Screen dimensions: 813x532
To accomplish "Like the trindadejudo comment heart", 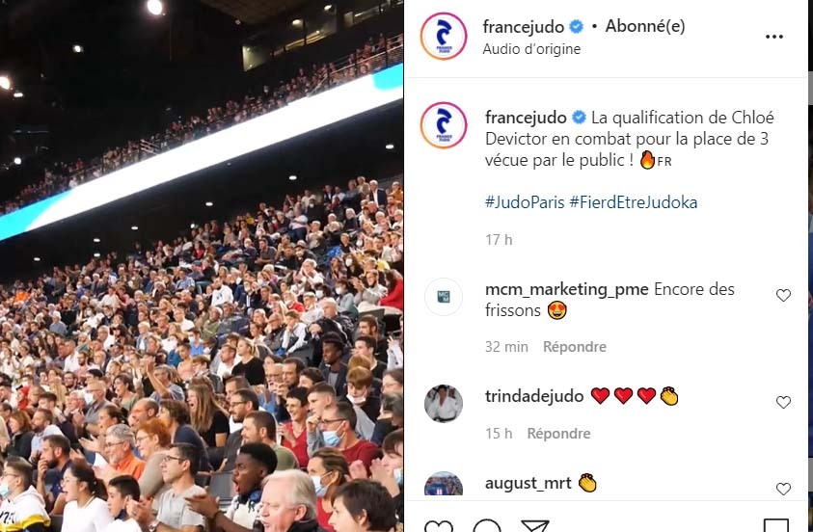I will [783, 402].
